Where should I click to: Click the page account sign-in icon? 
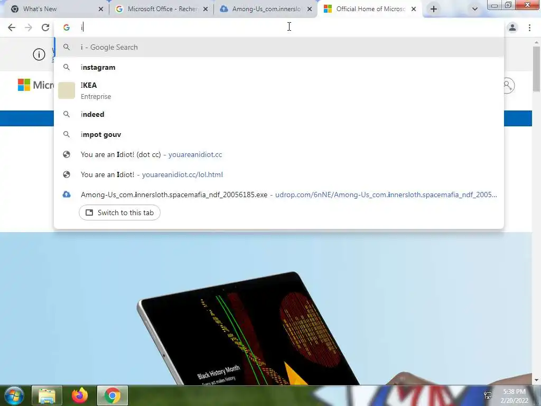pyautogui.click(x=509, y=85)
